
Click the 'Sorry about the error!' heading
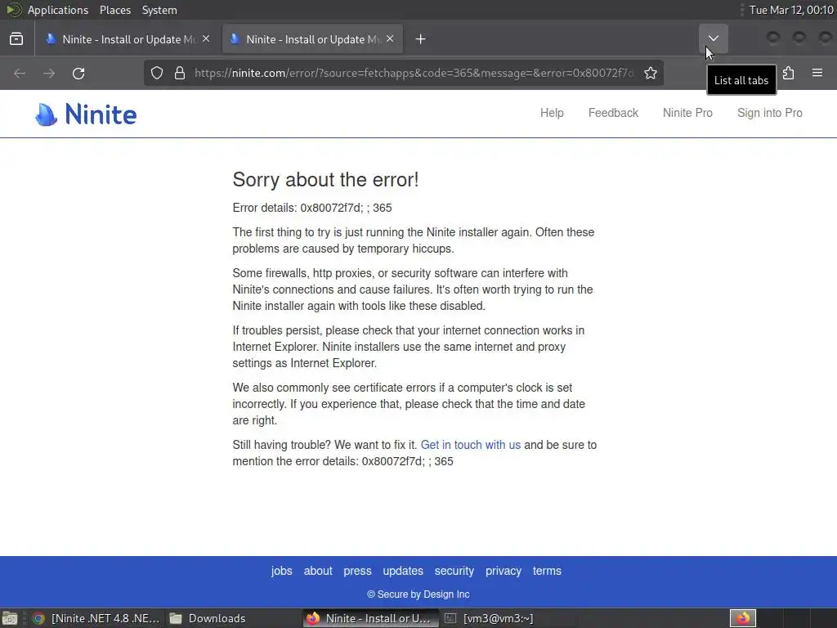coord(325,180)
